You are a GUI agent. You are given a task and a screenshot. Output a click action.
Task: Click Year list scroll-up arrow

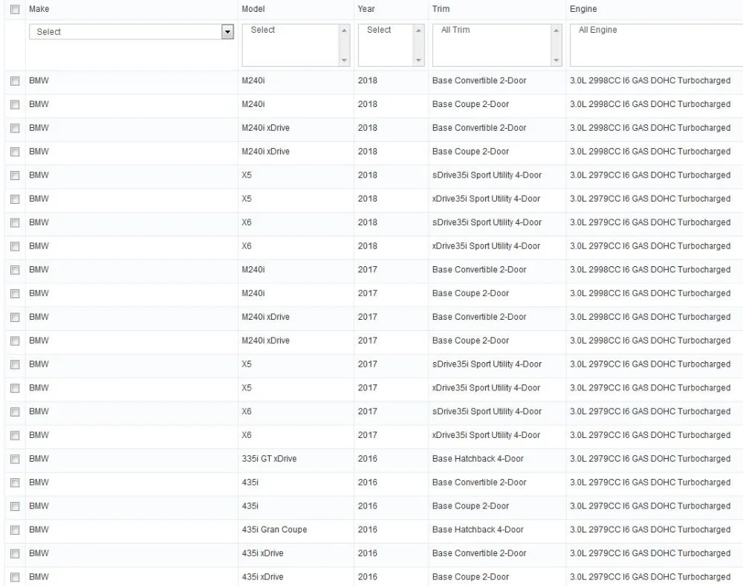[x=418, y=30]
